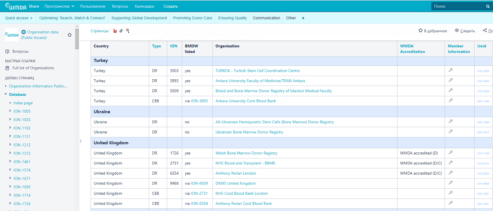
Task: Open Organisation Information Public tree item
Action: pos(38,86)
